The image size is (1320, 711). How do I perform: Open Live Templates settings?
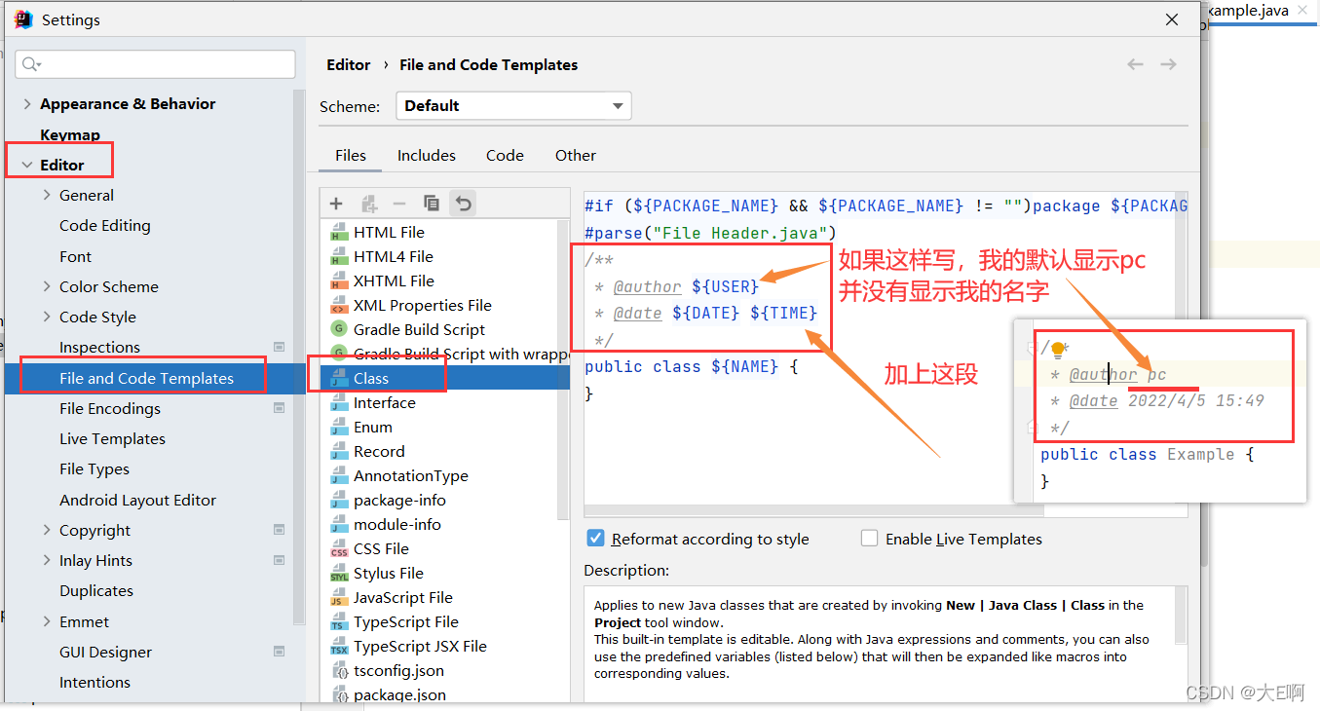coord(112,438)
